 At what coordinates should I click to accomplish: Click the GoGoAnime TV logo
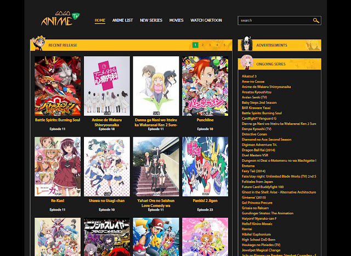click(60, 19)
